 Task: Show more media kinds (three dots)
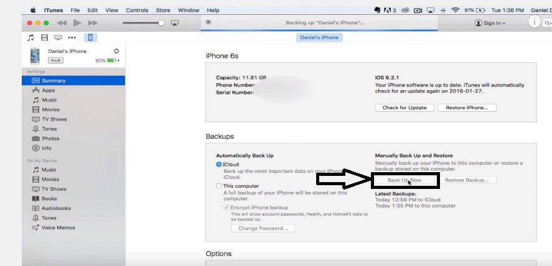tap(72, 37)
